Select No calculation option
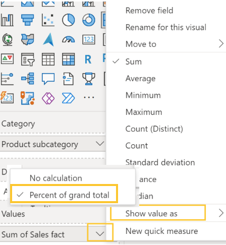226x245 pixels. 55,178
